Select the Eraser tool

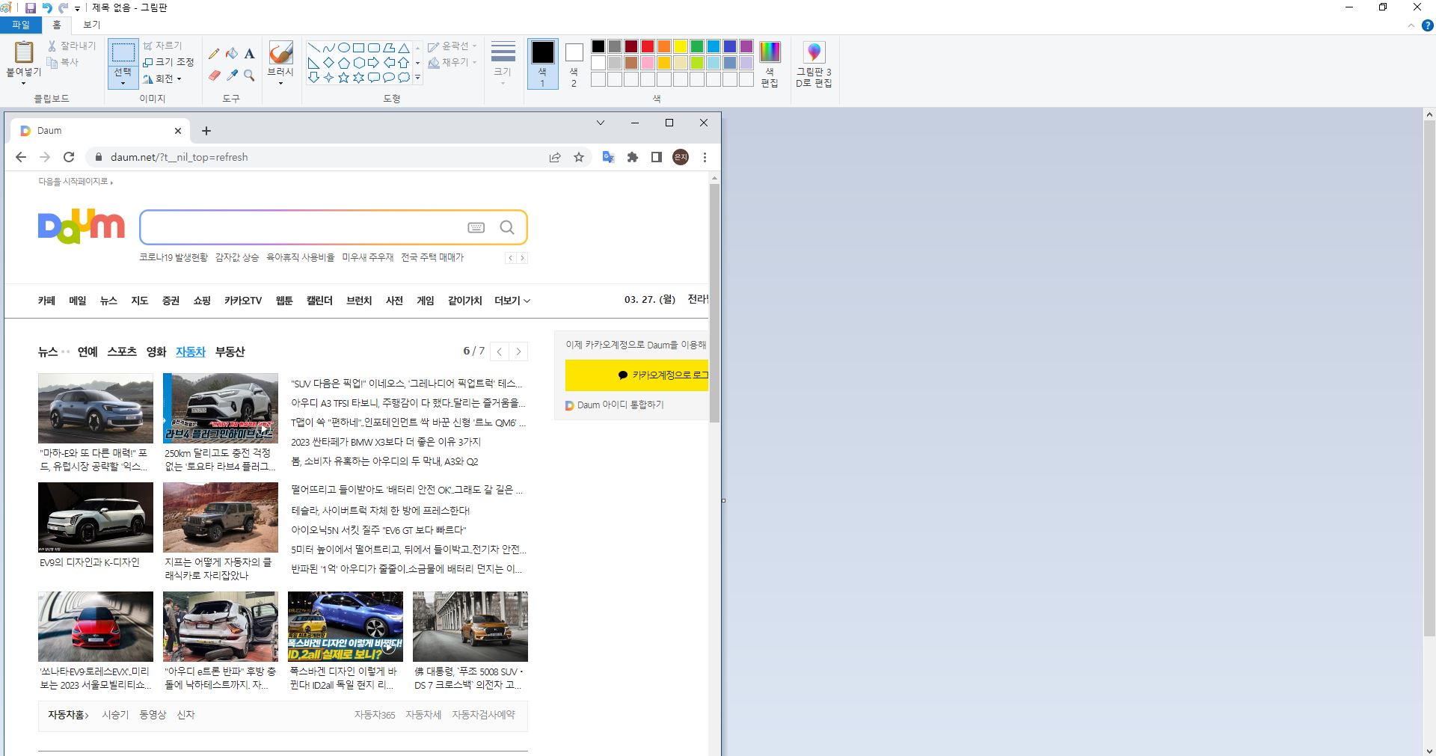click(214, 76)
